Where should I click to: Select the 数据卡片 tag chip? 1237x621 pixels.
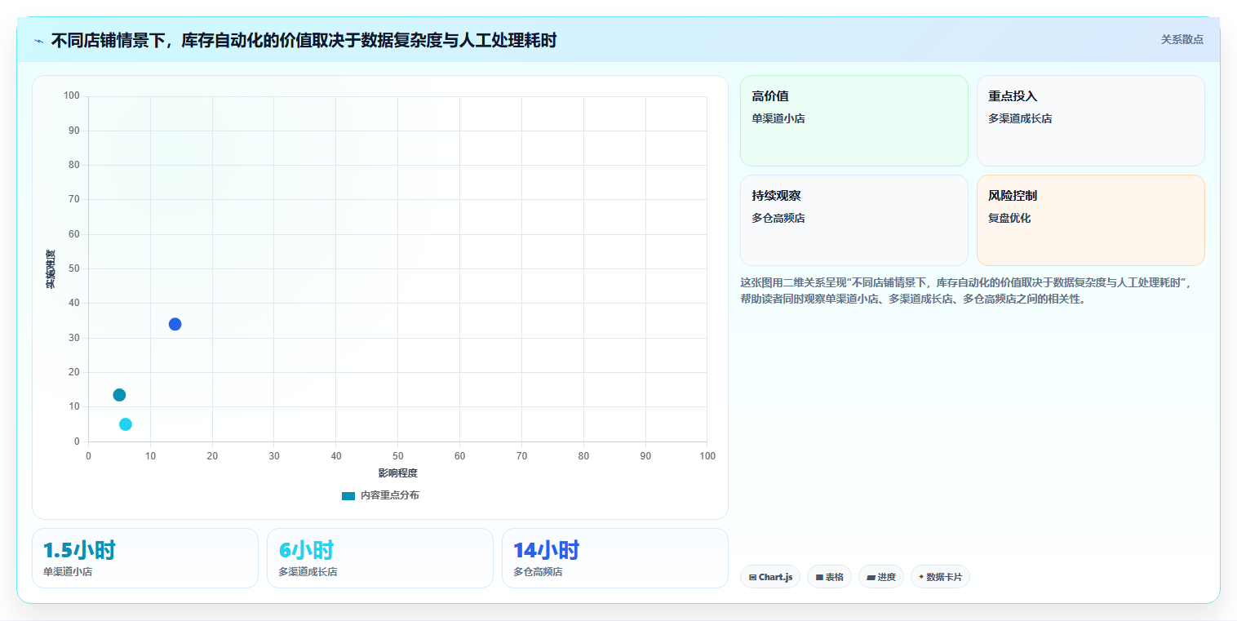click(x=940, y=577)
